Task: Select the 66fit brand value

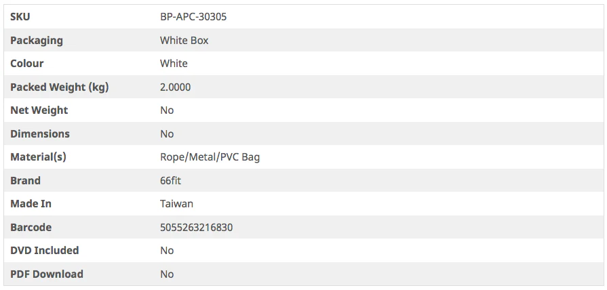Action: pyautogui.click(x=170, y=181)
